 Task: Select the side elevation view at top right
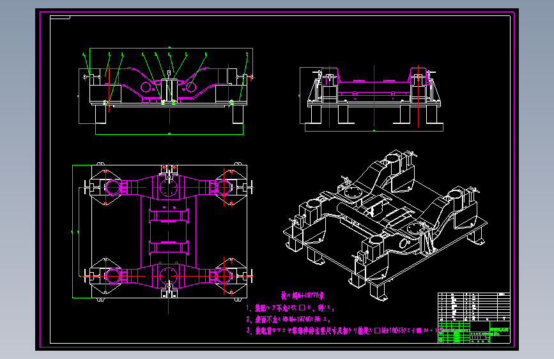[371, 98]
